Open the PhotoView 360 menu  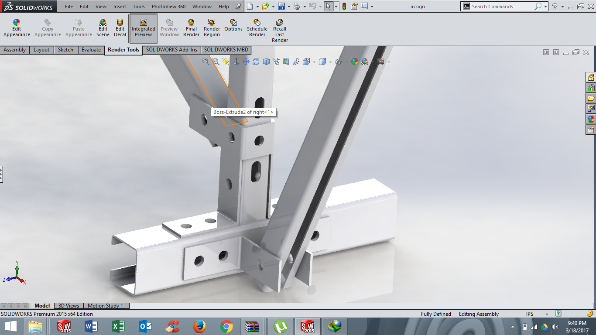[x=168, y=7]
